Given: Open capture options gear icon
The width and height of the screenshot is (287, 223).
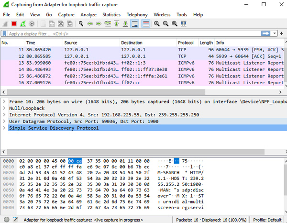Looking at the screenshot, I should 32,24.
